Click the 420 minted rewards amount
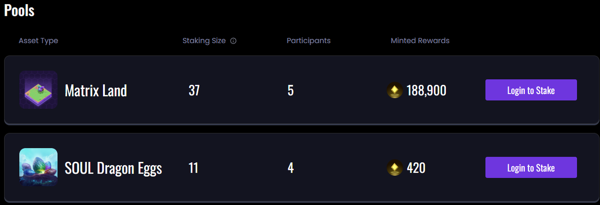The width and height of the screenshot is (600, 205). (x=416, y=168)
